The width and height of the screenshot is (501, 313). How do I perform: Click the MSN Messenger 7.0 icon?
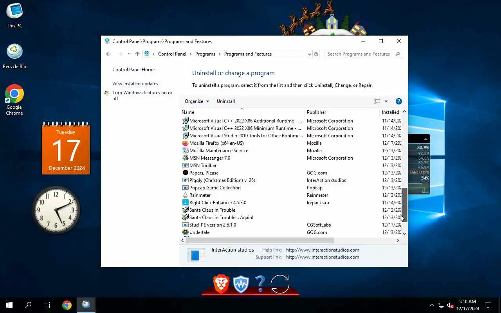(x=186, y=158)
